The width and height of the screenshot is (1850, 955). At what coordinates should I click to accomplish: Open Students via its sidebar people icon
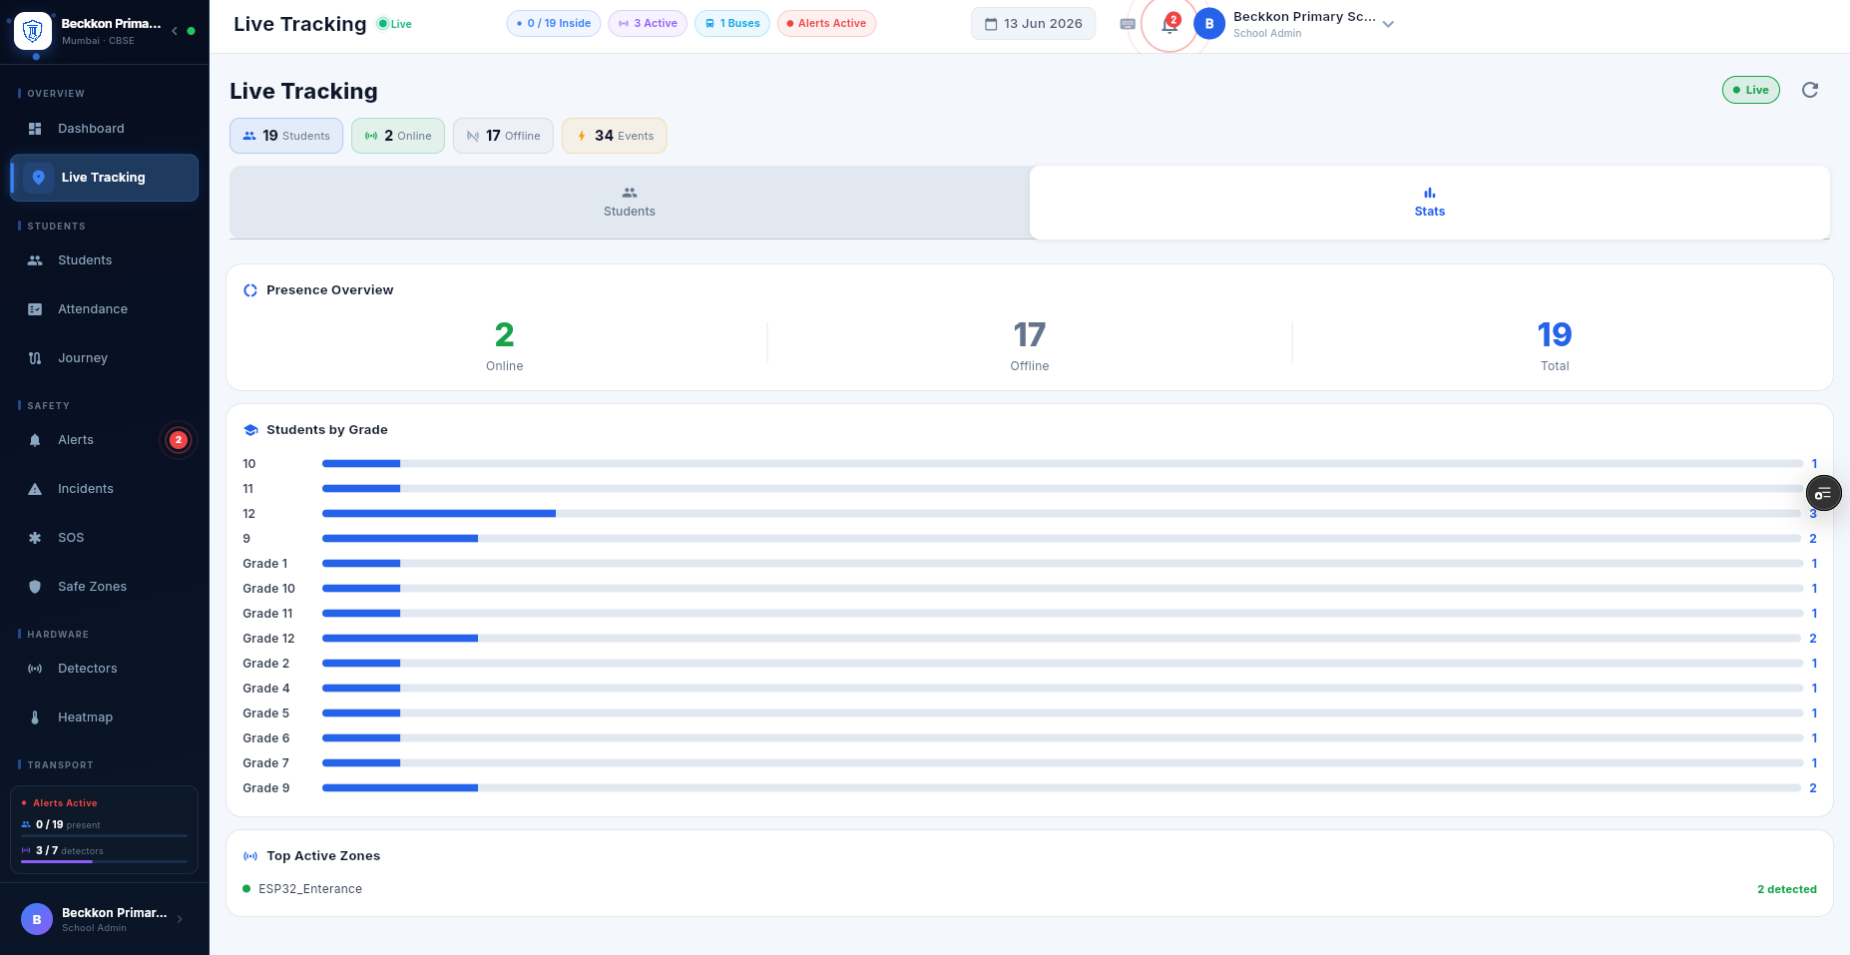point(35,260)
